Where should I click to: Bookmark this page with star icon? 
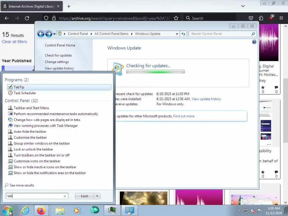[x=176, y=18]
